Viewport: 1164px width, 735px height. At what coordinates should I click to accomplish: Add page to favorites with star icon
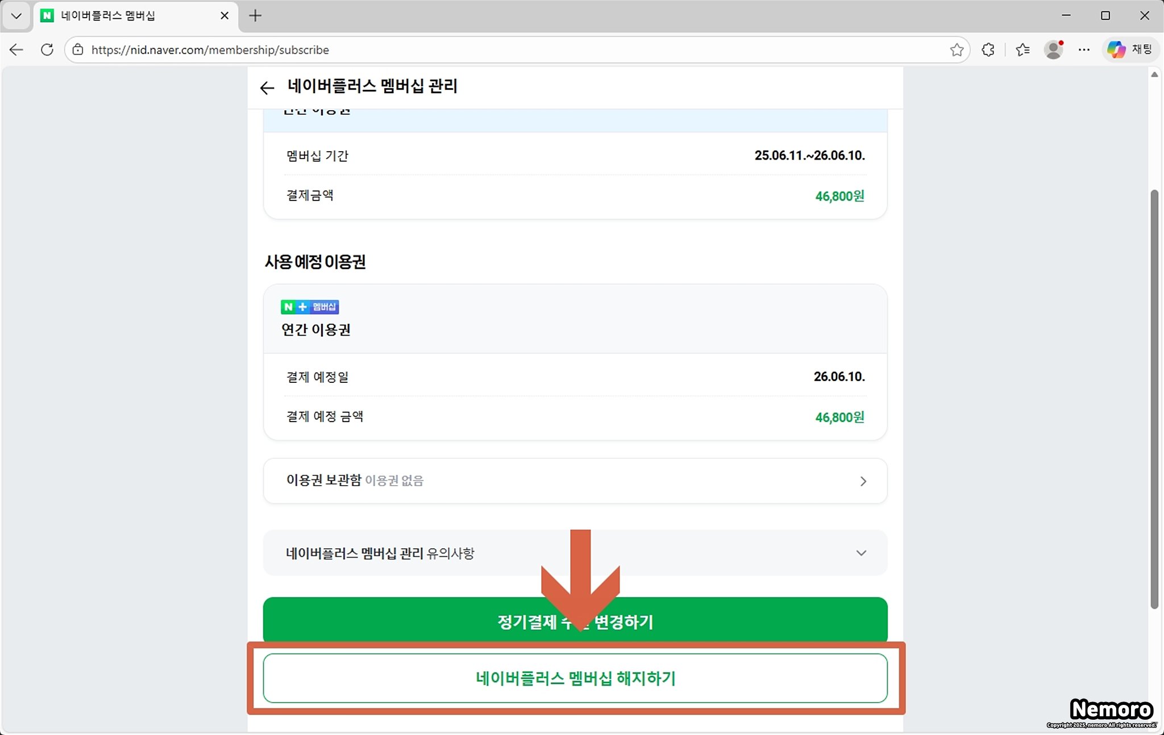point(957,50)
